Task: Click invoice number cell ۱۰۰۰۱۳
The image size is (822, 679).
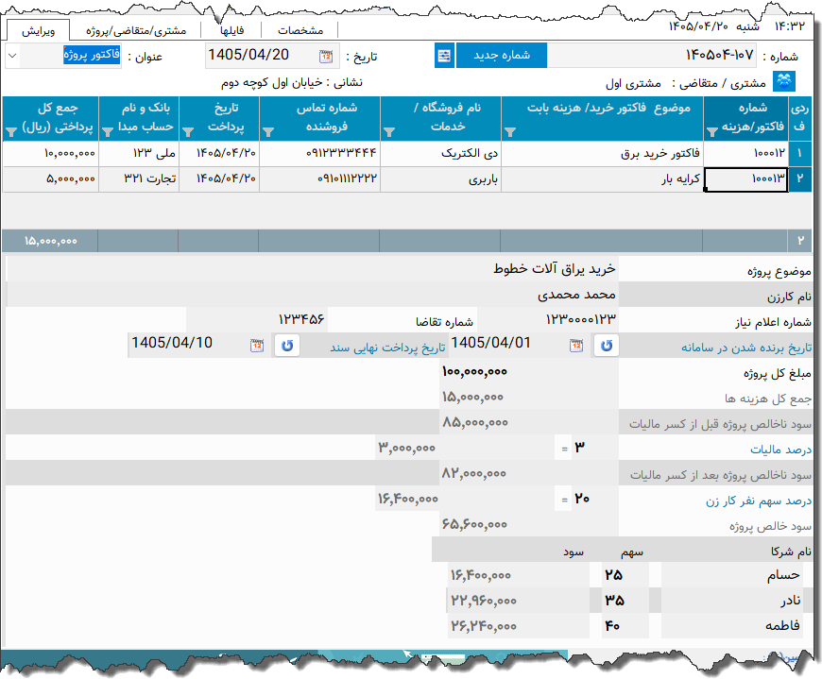Action: pos(745,179)
